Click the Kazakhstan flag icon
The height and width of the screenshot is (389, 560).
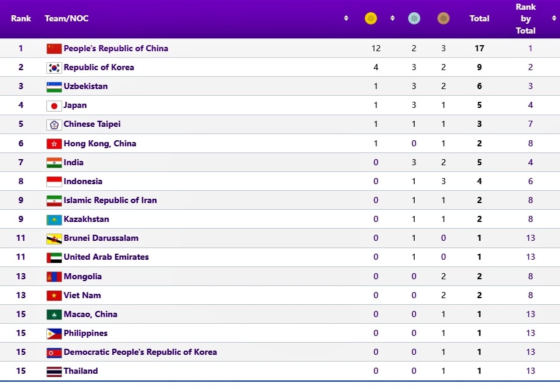pyautogui.click(x=54, y=219)
